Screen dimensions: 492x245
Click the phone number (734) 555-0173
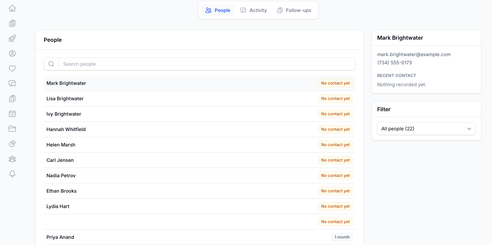[x=395, y=63]
